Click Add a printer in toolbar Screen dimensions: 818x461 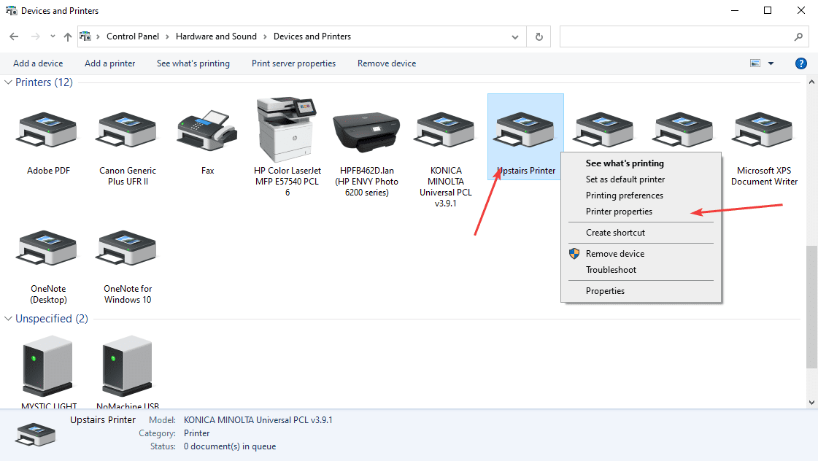pyautogui.click(x=109, y=63)
